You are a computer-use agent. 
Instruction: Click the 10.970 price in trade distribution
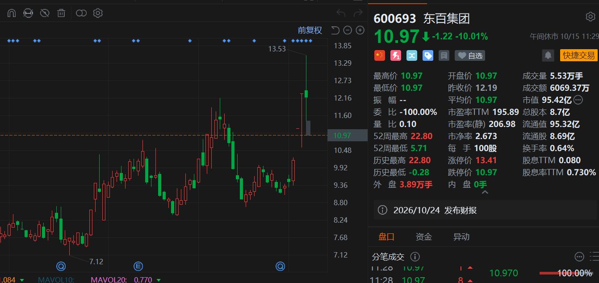(x=504, y=273)
